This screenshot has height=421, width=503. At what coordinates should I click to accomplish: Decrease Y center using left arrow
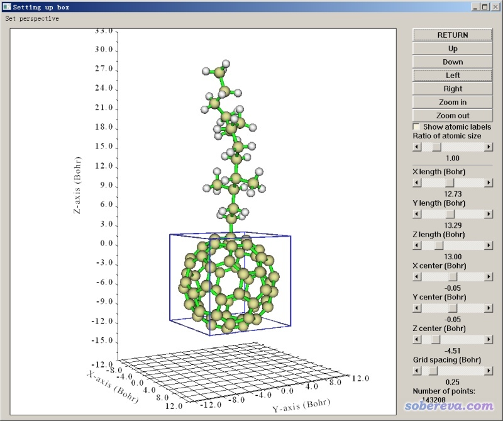pyautogui.click(x=417, y=308)
